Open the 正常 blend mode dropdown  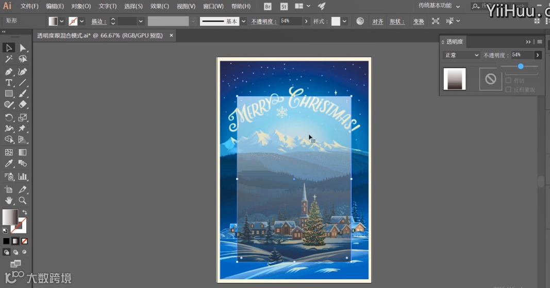coord(461,56)
